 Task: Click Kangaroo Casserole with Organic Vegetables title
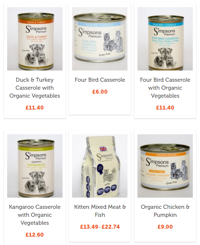(x=35, y=215)
